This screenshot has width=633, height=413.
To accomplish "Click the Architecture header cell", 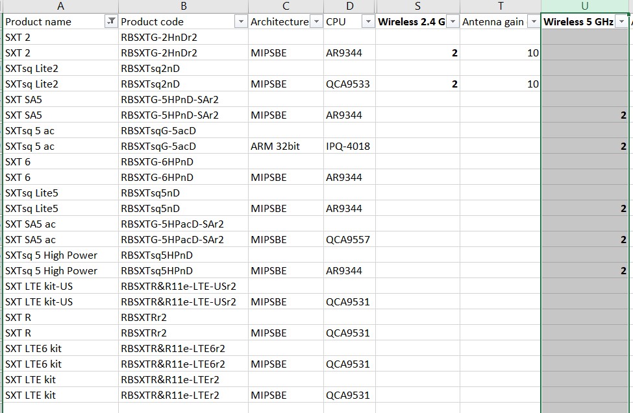I will pos(286,22).
